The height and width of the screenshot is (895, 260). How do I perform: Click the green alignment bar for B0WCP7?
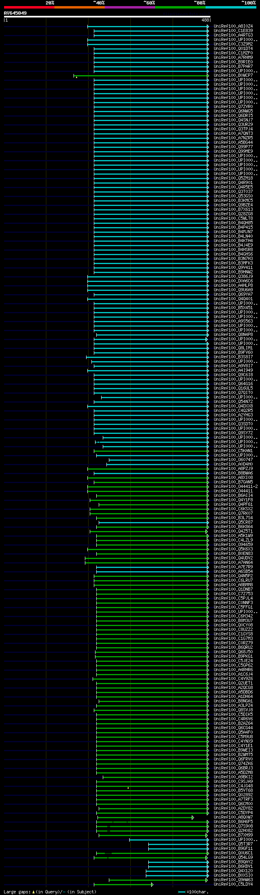pyautogui.click(x=141, y=75)
